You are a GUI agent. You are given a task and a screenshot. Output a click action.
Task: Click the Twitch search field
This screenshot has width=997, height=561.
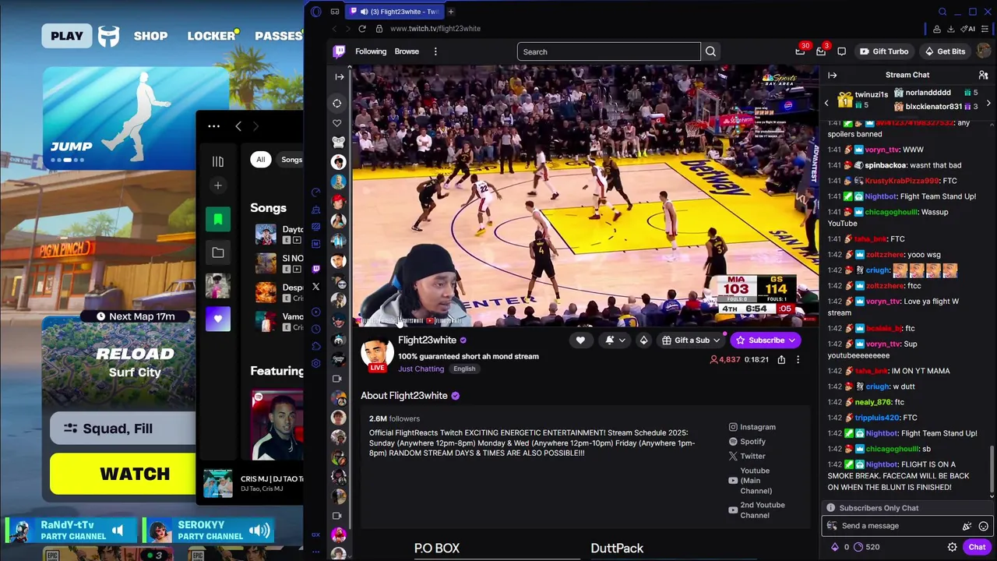pyautogui.click(x=609, y=51)
